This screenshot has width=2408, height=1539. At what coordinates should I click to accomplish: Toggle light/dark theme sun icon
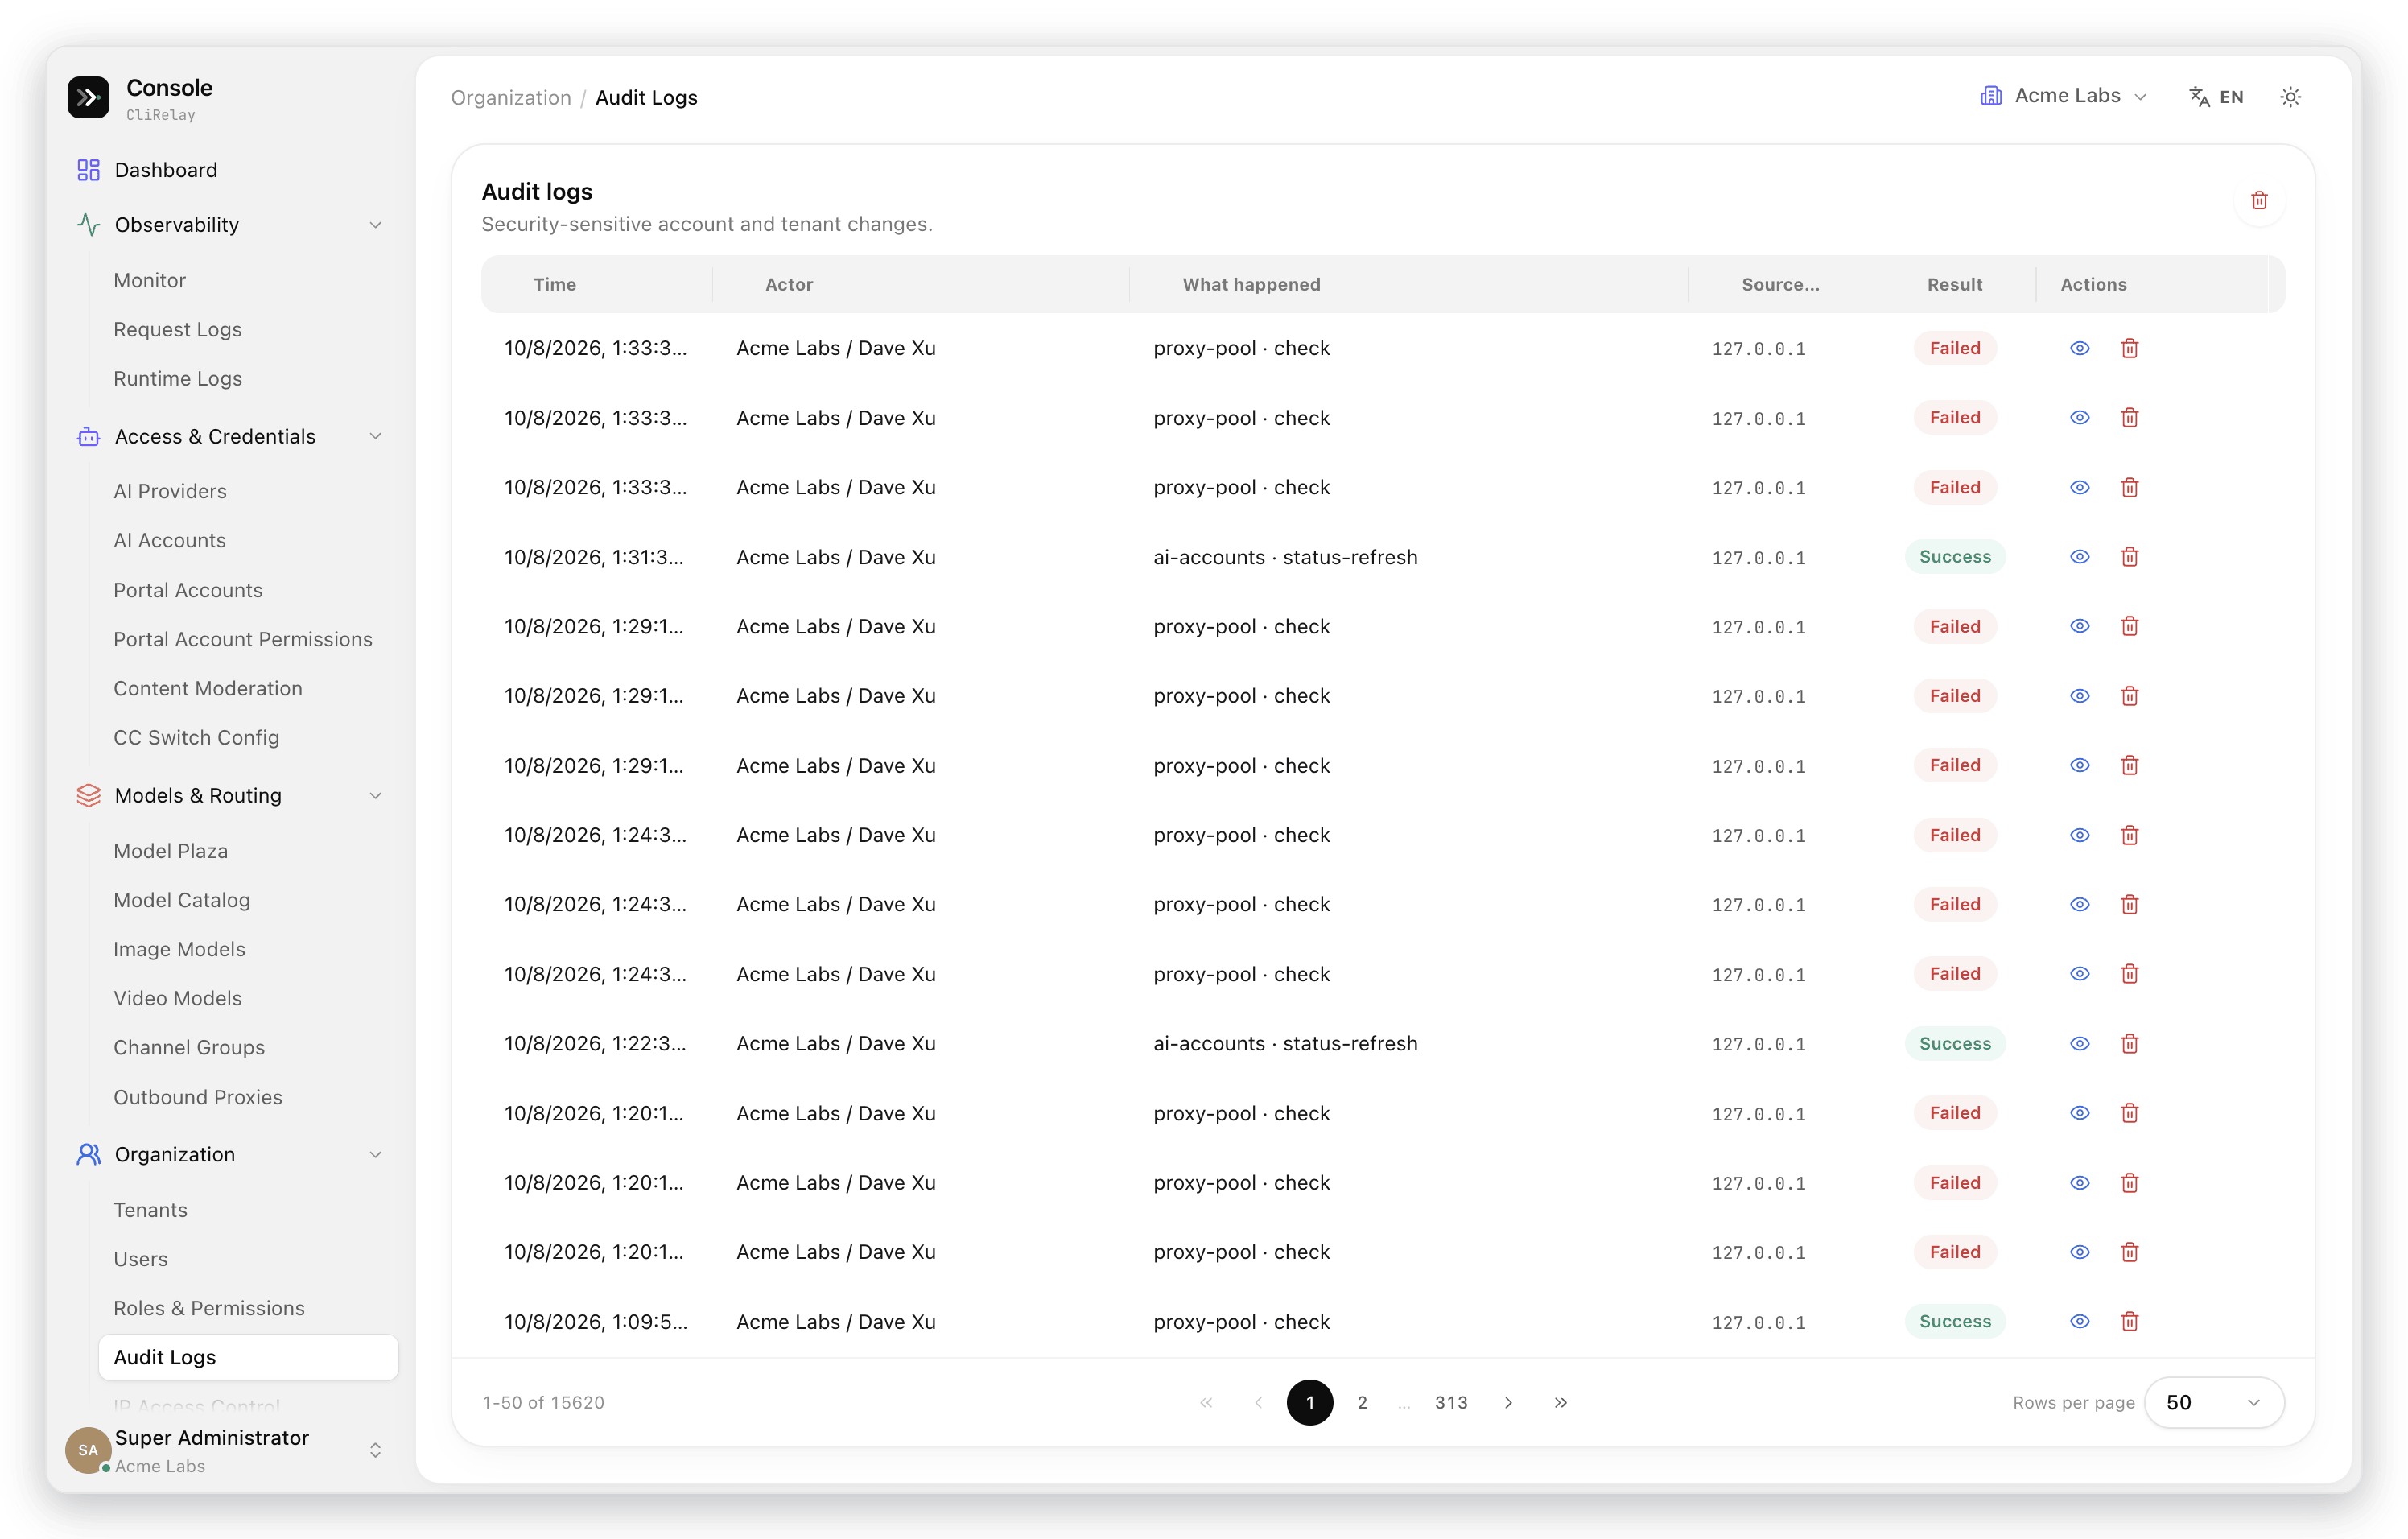[x=2291, y=97]
